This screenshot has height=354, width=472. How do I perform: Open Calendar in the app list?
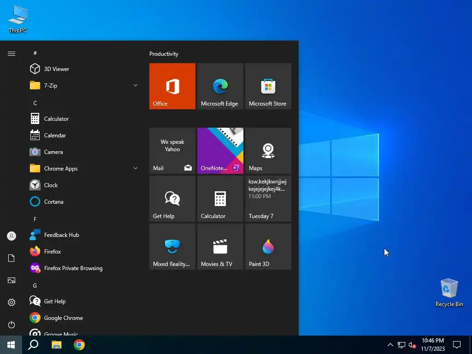(x=84, y=135)
